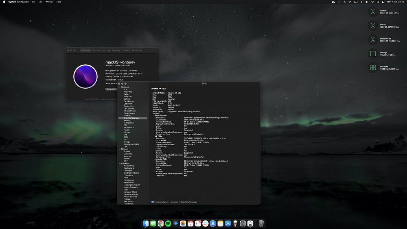Open Photos app in the Dock

183,223
